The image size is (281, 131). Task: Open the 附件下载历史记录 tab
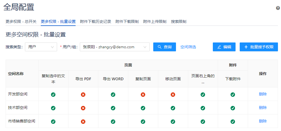click(x=95, y=22)
